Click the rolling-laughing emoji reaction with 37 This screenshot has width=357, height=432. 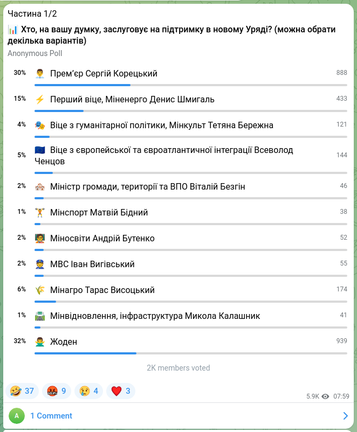tap(22, 391)
